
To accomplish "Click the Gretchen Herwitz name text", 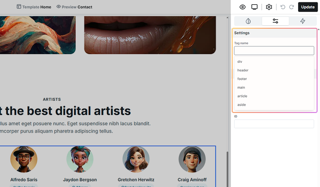I will [136, 180].
